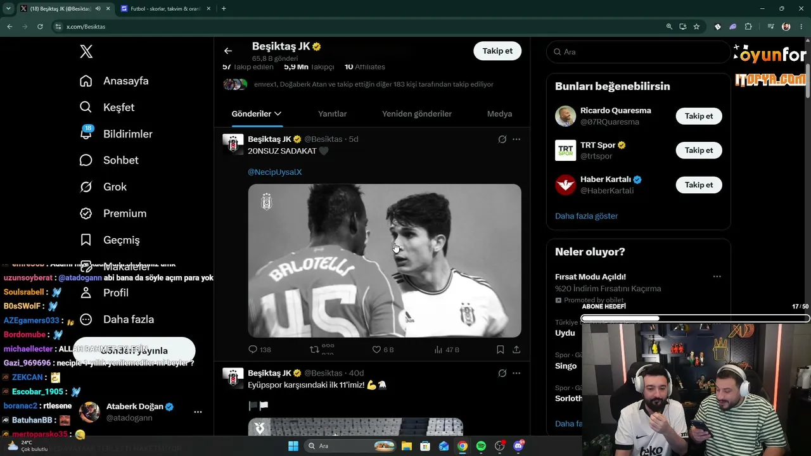Follow Ricardo Quaresma
Viewport: 811px width, 456px height.
[699, 116]
